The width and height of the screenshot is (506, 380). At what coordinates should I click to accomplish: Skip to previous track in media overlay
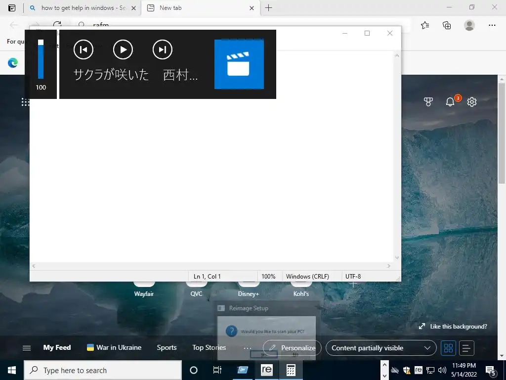84,49
